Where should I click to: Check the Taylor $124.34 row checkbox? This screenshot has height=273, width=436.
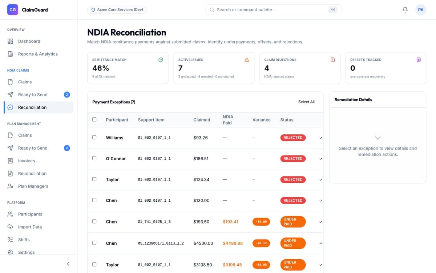click(94, 179)
